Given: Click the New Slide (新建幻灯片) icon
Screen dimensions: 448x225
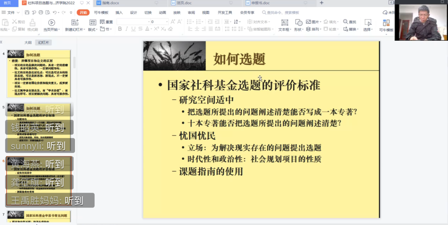Looking at the screenshot, I should click(x=75, y=22).
